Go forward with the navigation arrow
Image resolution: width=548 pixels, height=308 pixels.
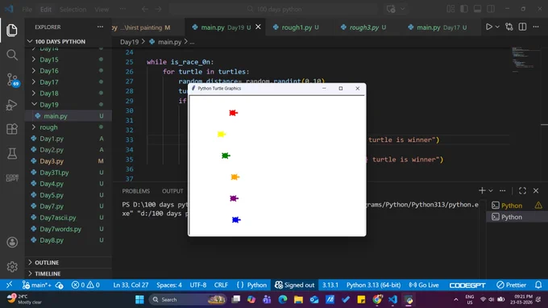coord(158,9)
